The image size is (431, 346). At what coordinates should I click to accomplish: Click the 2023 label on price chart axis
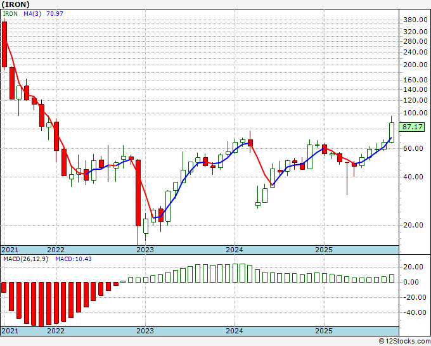coord(145,250)
